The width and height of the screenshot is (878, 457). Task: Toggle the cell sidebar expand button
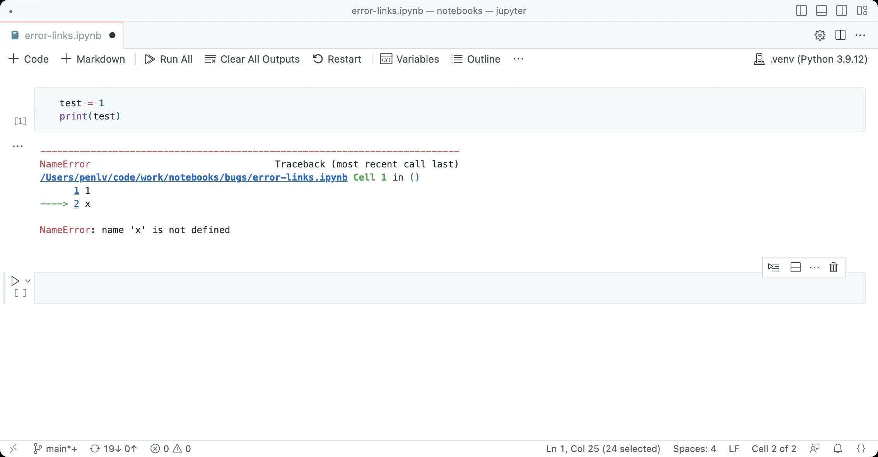click(x=796, y=267)
